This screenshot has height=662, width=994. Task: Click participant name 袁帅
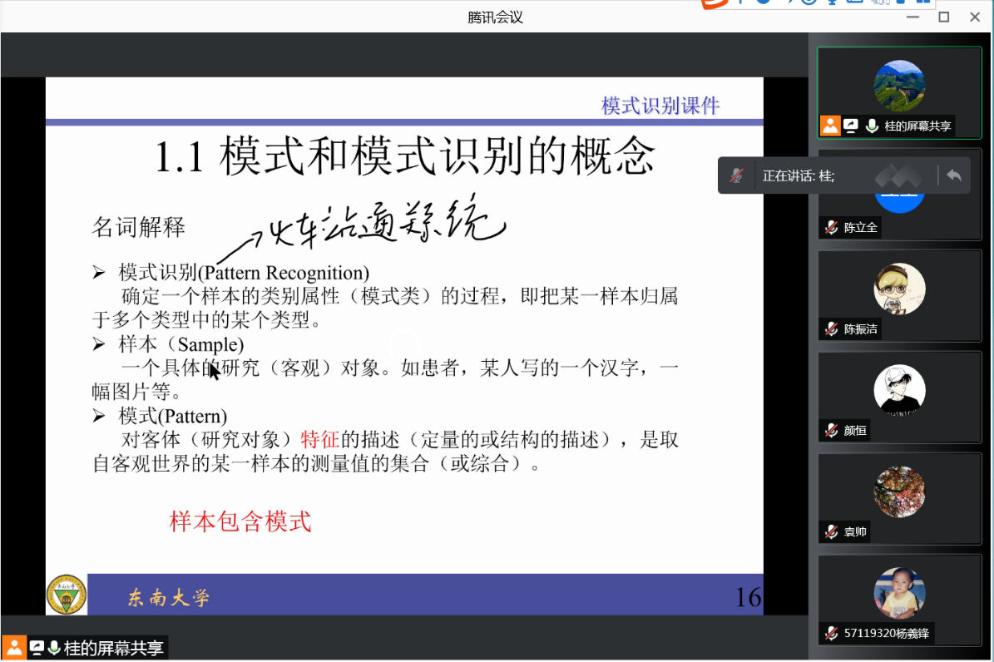(x=854, y=531)
